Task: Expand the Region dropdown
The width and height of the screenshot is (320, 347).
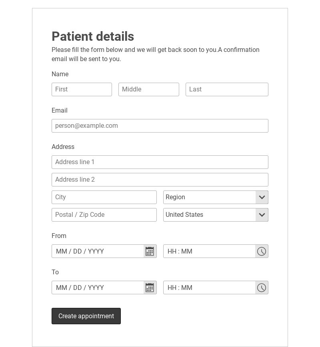Action: 216,197
